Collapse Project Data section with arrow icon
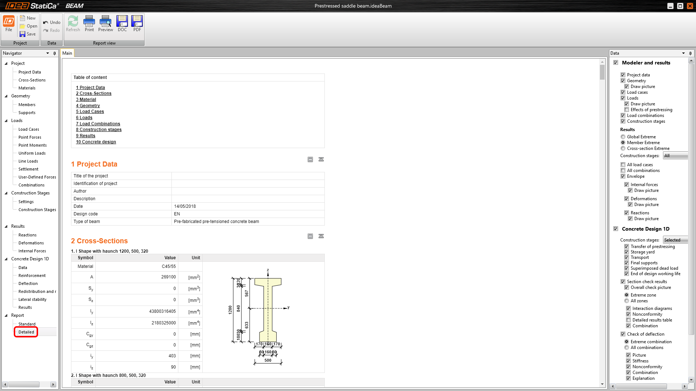Screen dimensions: 696x391 (x=321, y=159)
